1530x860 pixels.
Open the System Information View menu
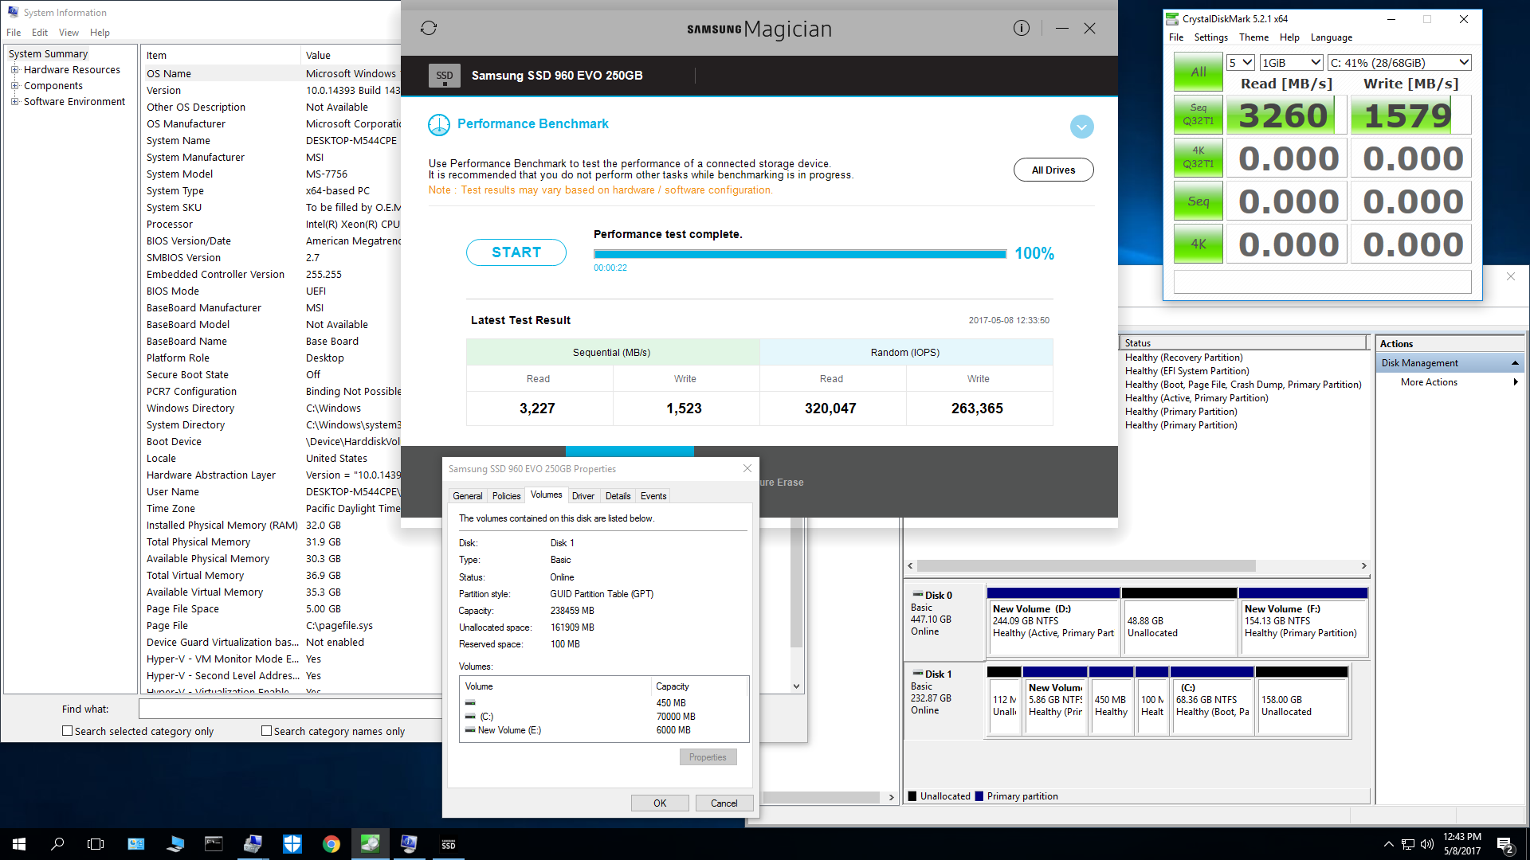[x=69, y=33]
